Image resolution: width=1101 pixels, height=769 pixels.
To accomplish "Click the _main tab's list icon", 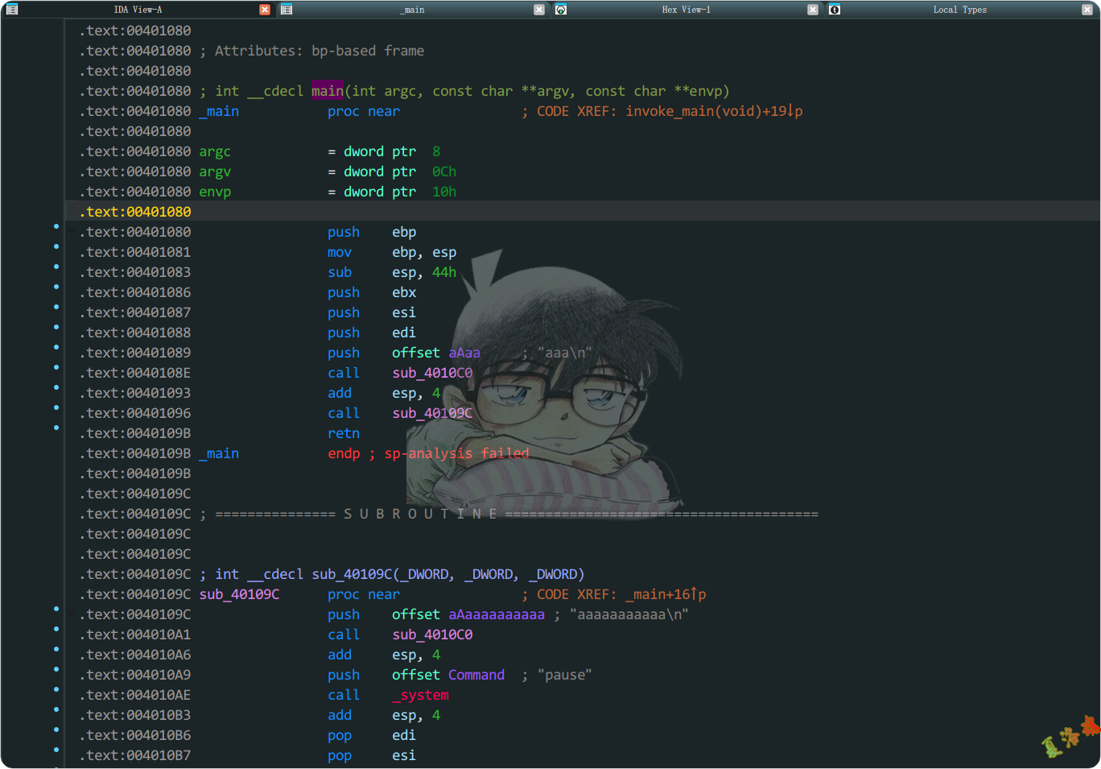I will click(x=287, y=10).
